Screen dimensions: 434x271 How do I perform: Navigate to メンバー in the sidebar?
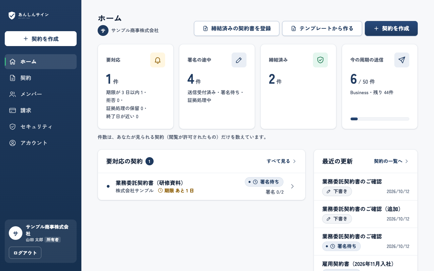pyautogui.click(x=41, y=94)
